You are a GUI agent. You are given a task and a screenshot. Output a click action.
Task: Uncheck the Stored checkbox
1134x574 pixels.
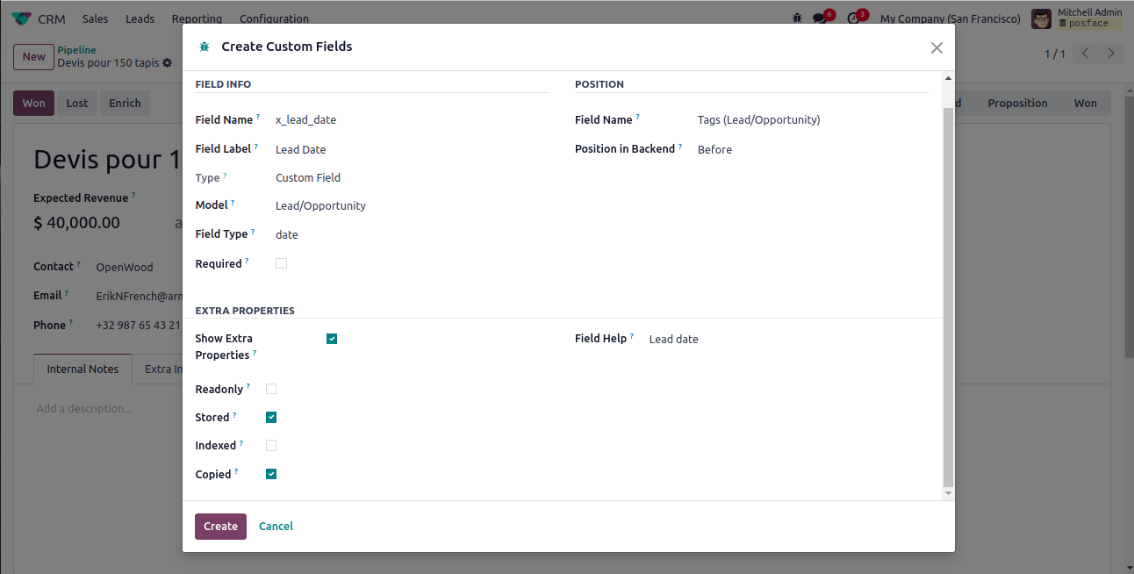(x=271, y=417)
